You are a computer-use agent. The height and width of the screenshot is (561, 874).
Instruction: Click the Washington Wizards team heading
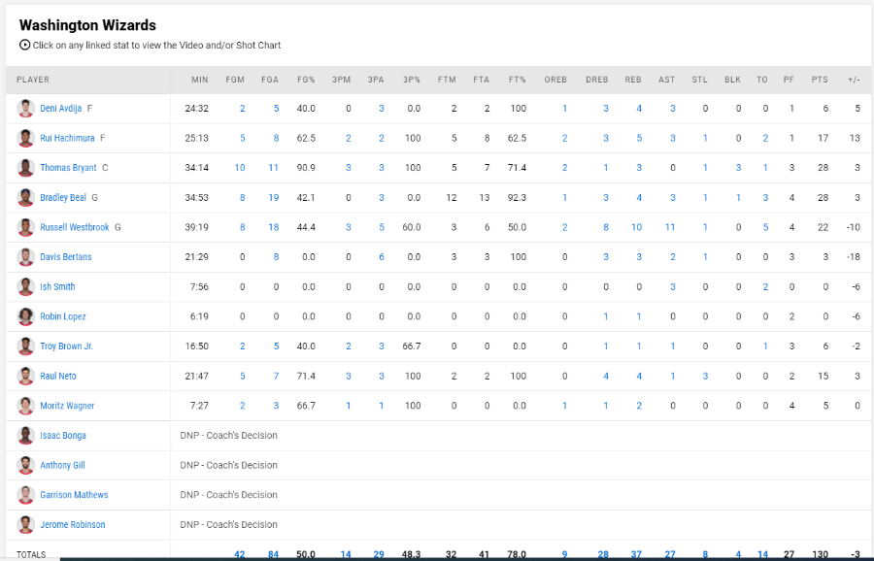point(87,25)
